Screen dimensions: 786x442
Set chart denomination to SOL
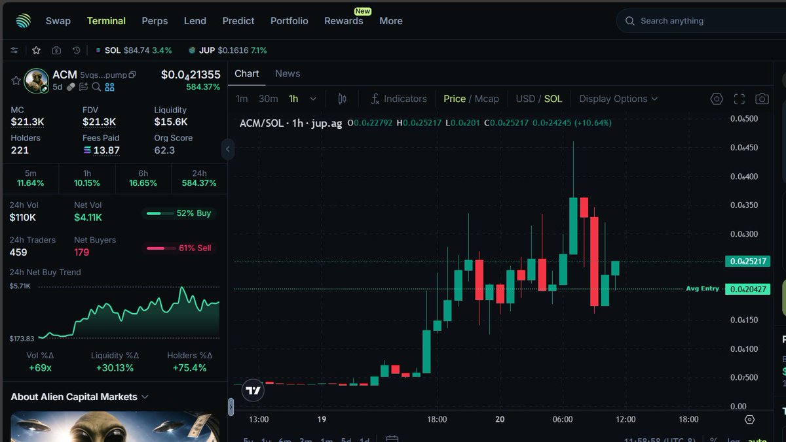coord(553,99)
